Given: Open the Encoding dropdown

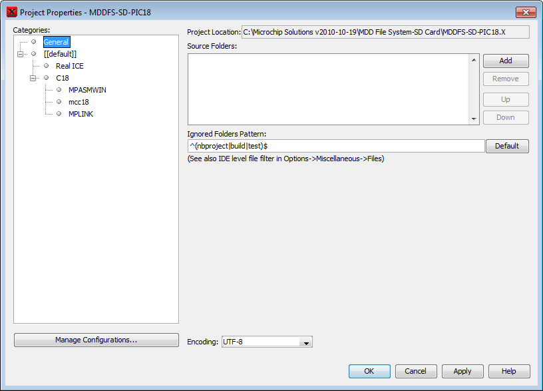Looking at the screenshot, I should [x=305, y=342].
